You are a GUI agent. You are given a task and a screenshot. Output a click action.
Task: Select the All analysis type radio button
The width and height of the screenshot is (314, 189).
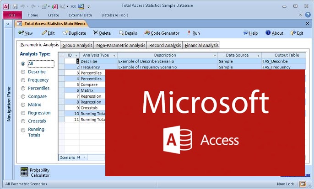click(23, 64)
